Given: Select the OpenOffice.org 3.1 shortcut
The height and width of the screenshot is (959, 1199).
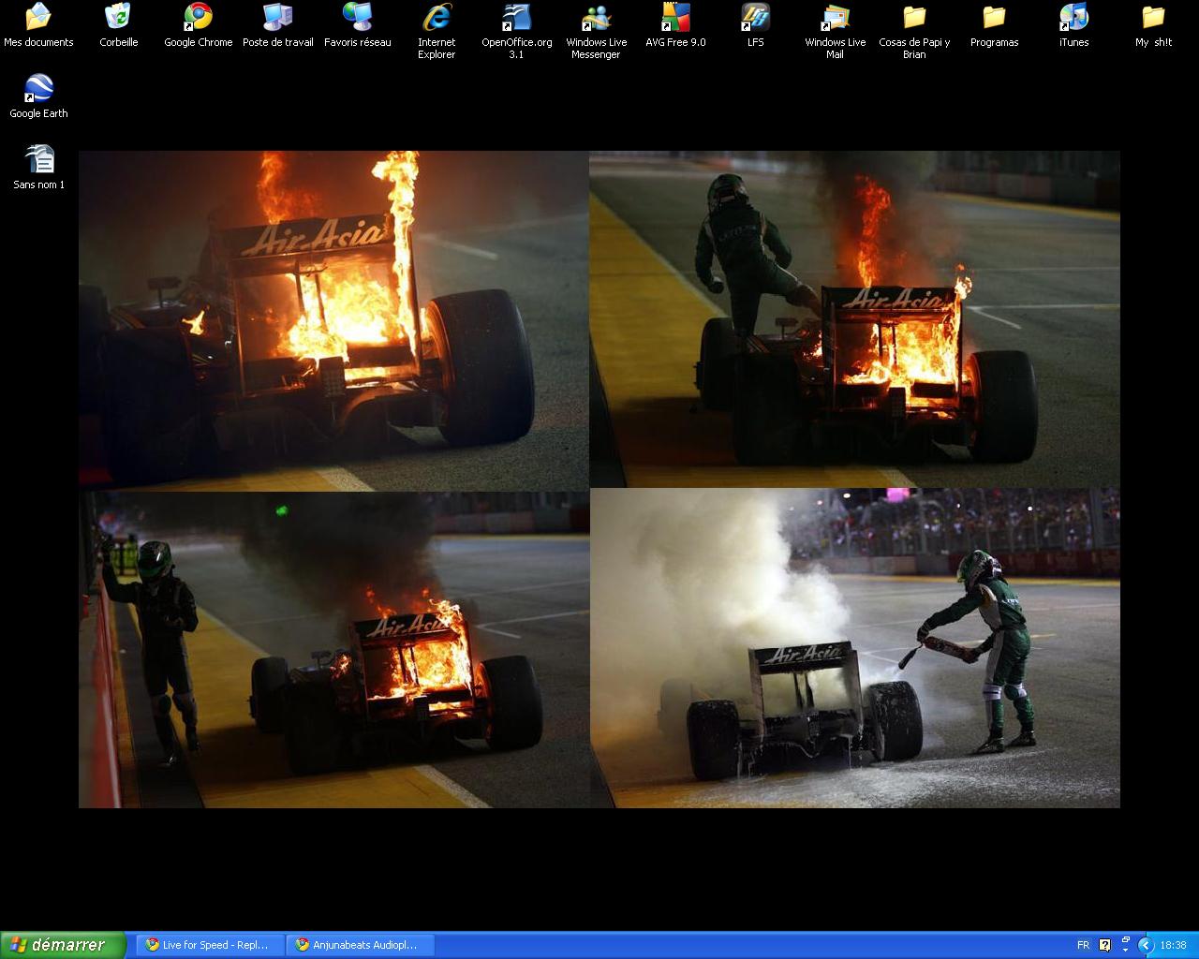Looking at the screenshot, I should [x=516, y=31].
